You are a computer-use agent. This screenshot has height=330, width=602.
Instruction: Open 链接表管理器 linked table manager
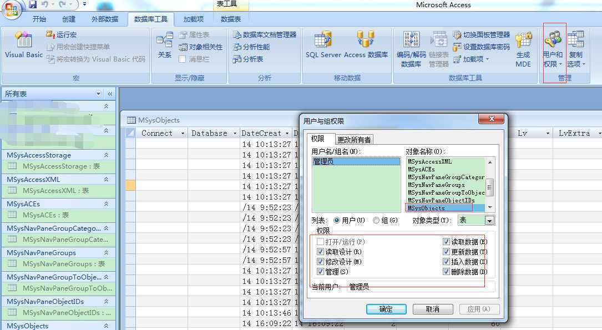tap(438, 50)
